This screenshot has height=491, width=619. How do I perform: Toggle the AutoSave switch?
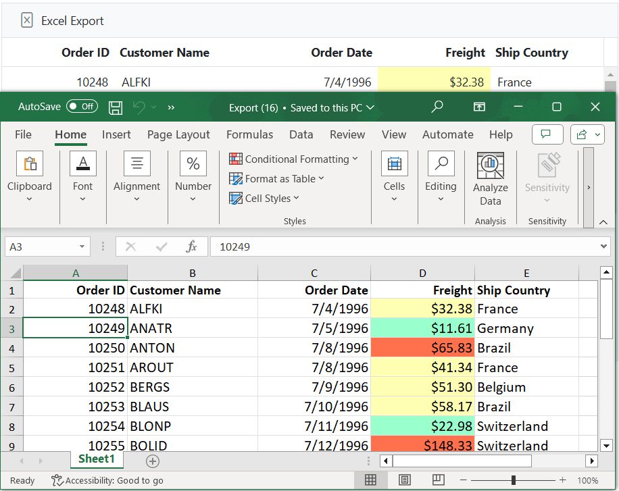coord(82,107)
